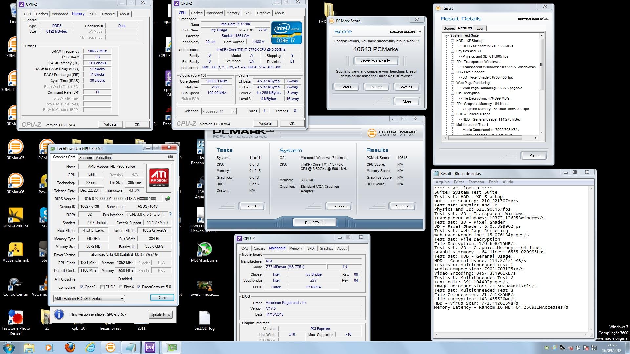Open the MSI ControlCenter desktop shortcut
Viewport: 630px width, 354px height.
[x=15, y=287]
